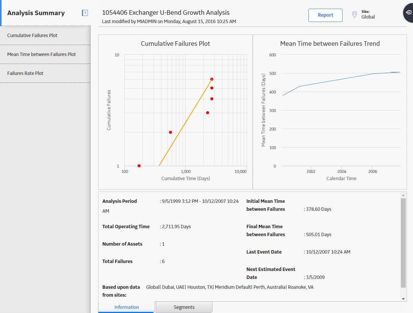Click the Cumulative Failures Plot chart title
Image resolution: width=413 pixels, height=313 pixels.
pyautogui.click(x=175, y=44)
